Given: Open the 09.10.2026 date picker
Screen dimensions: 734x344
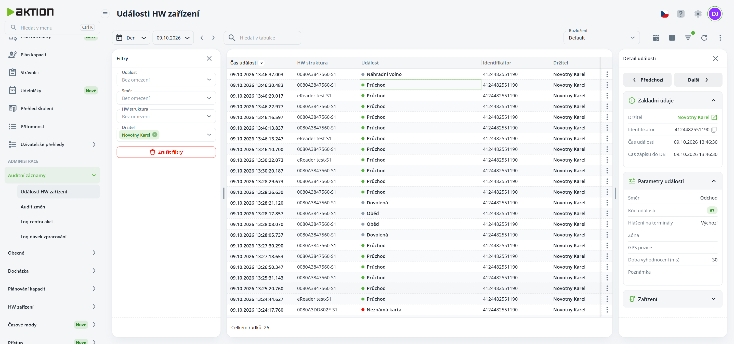Looking at the screenshot, I should click(x=173, y=38).
